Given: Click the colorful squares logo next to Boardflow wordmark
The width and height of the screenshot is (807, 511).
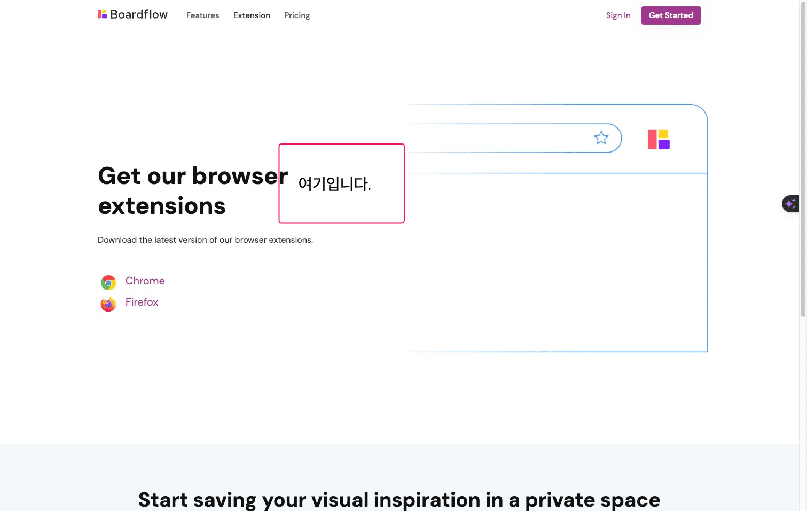Looking at the screenshot, I should tap(101, 14).
